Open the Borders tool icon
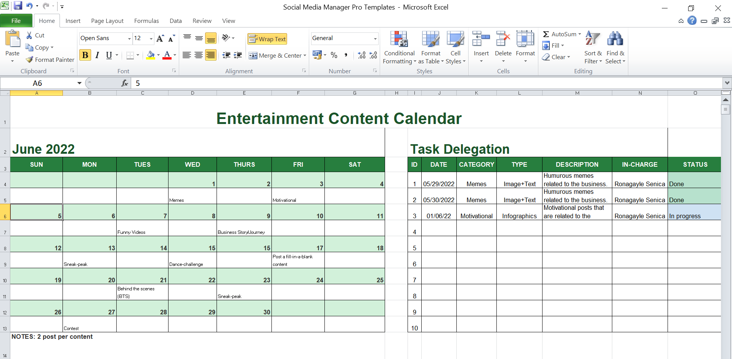The width and height of the screenshot is (732, 359). point(130,55)
